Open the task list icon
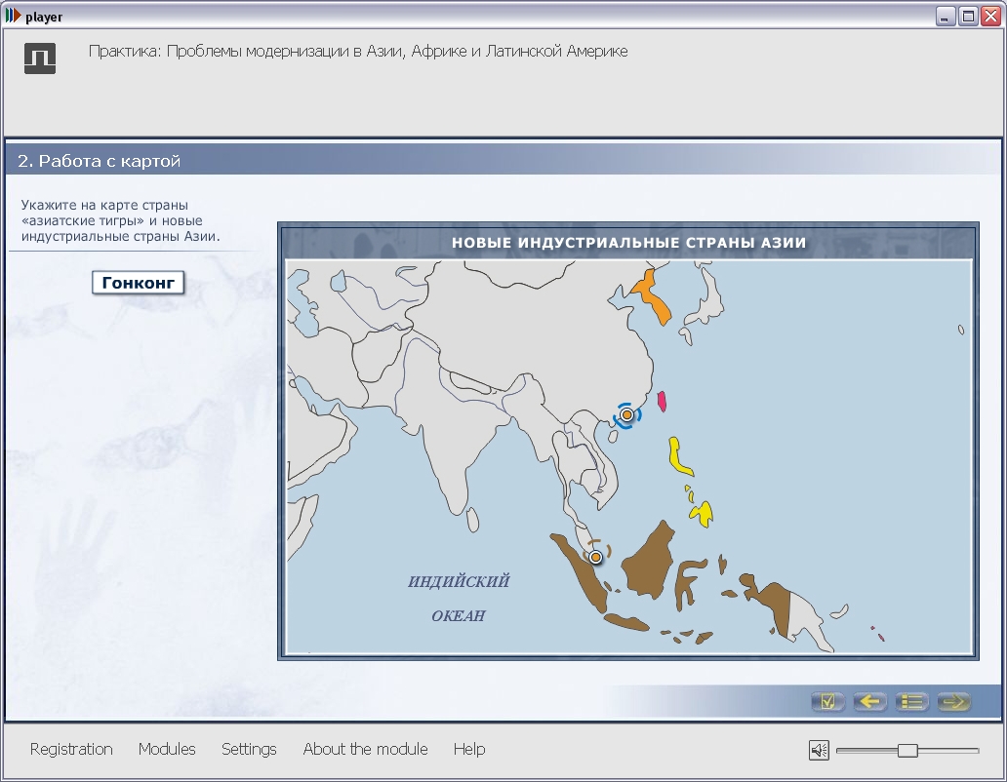The image size is (1007, 782). pyautogui.click(x=911, y=701)
